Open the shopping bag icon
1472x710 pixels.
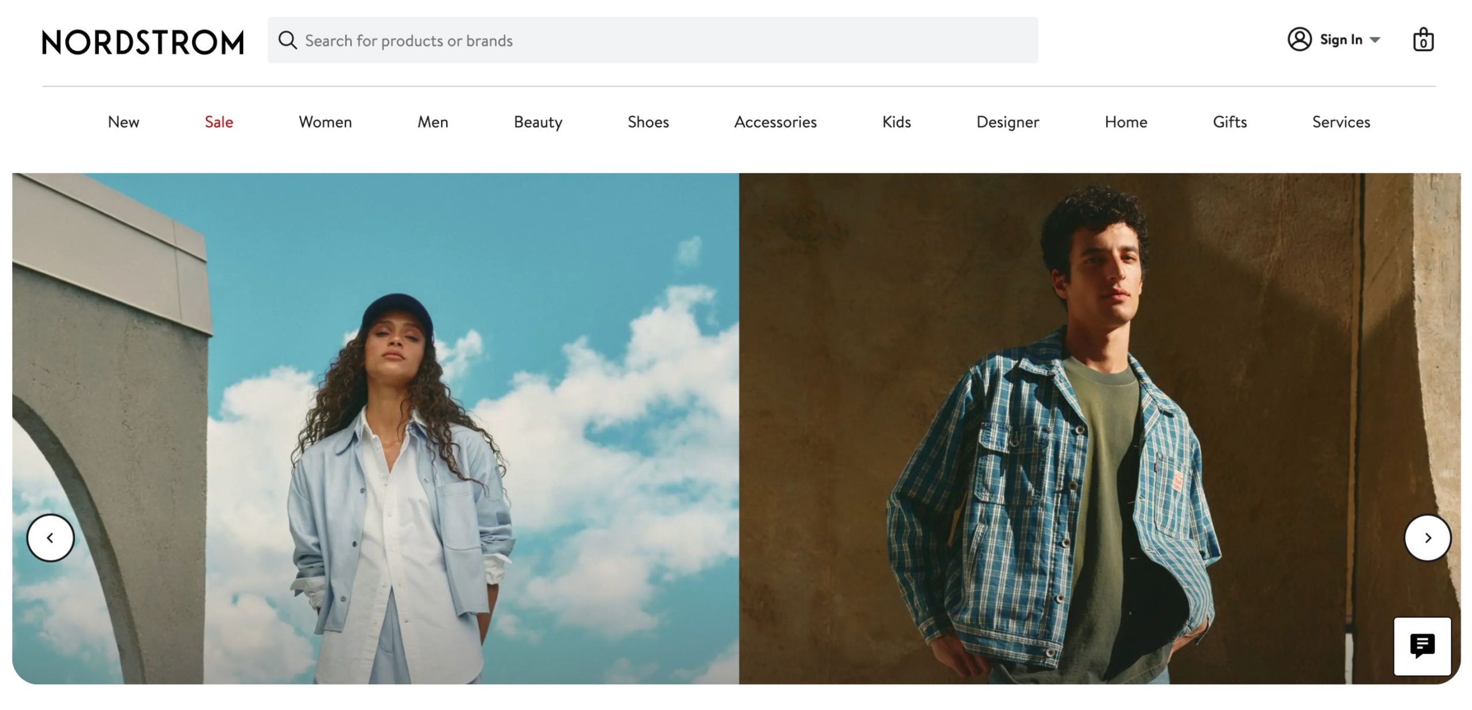coord(1423,40)
